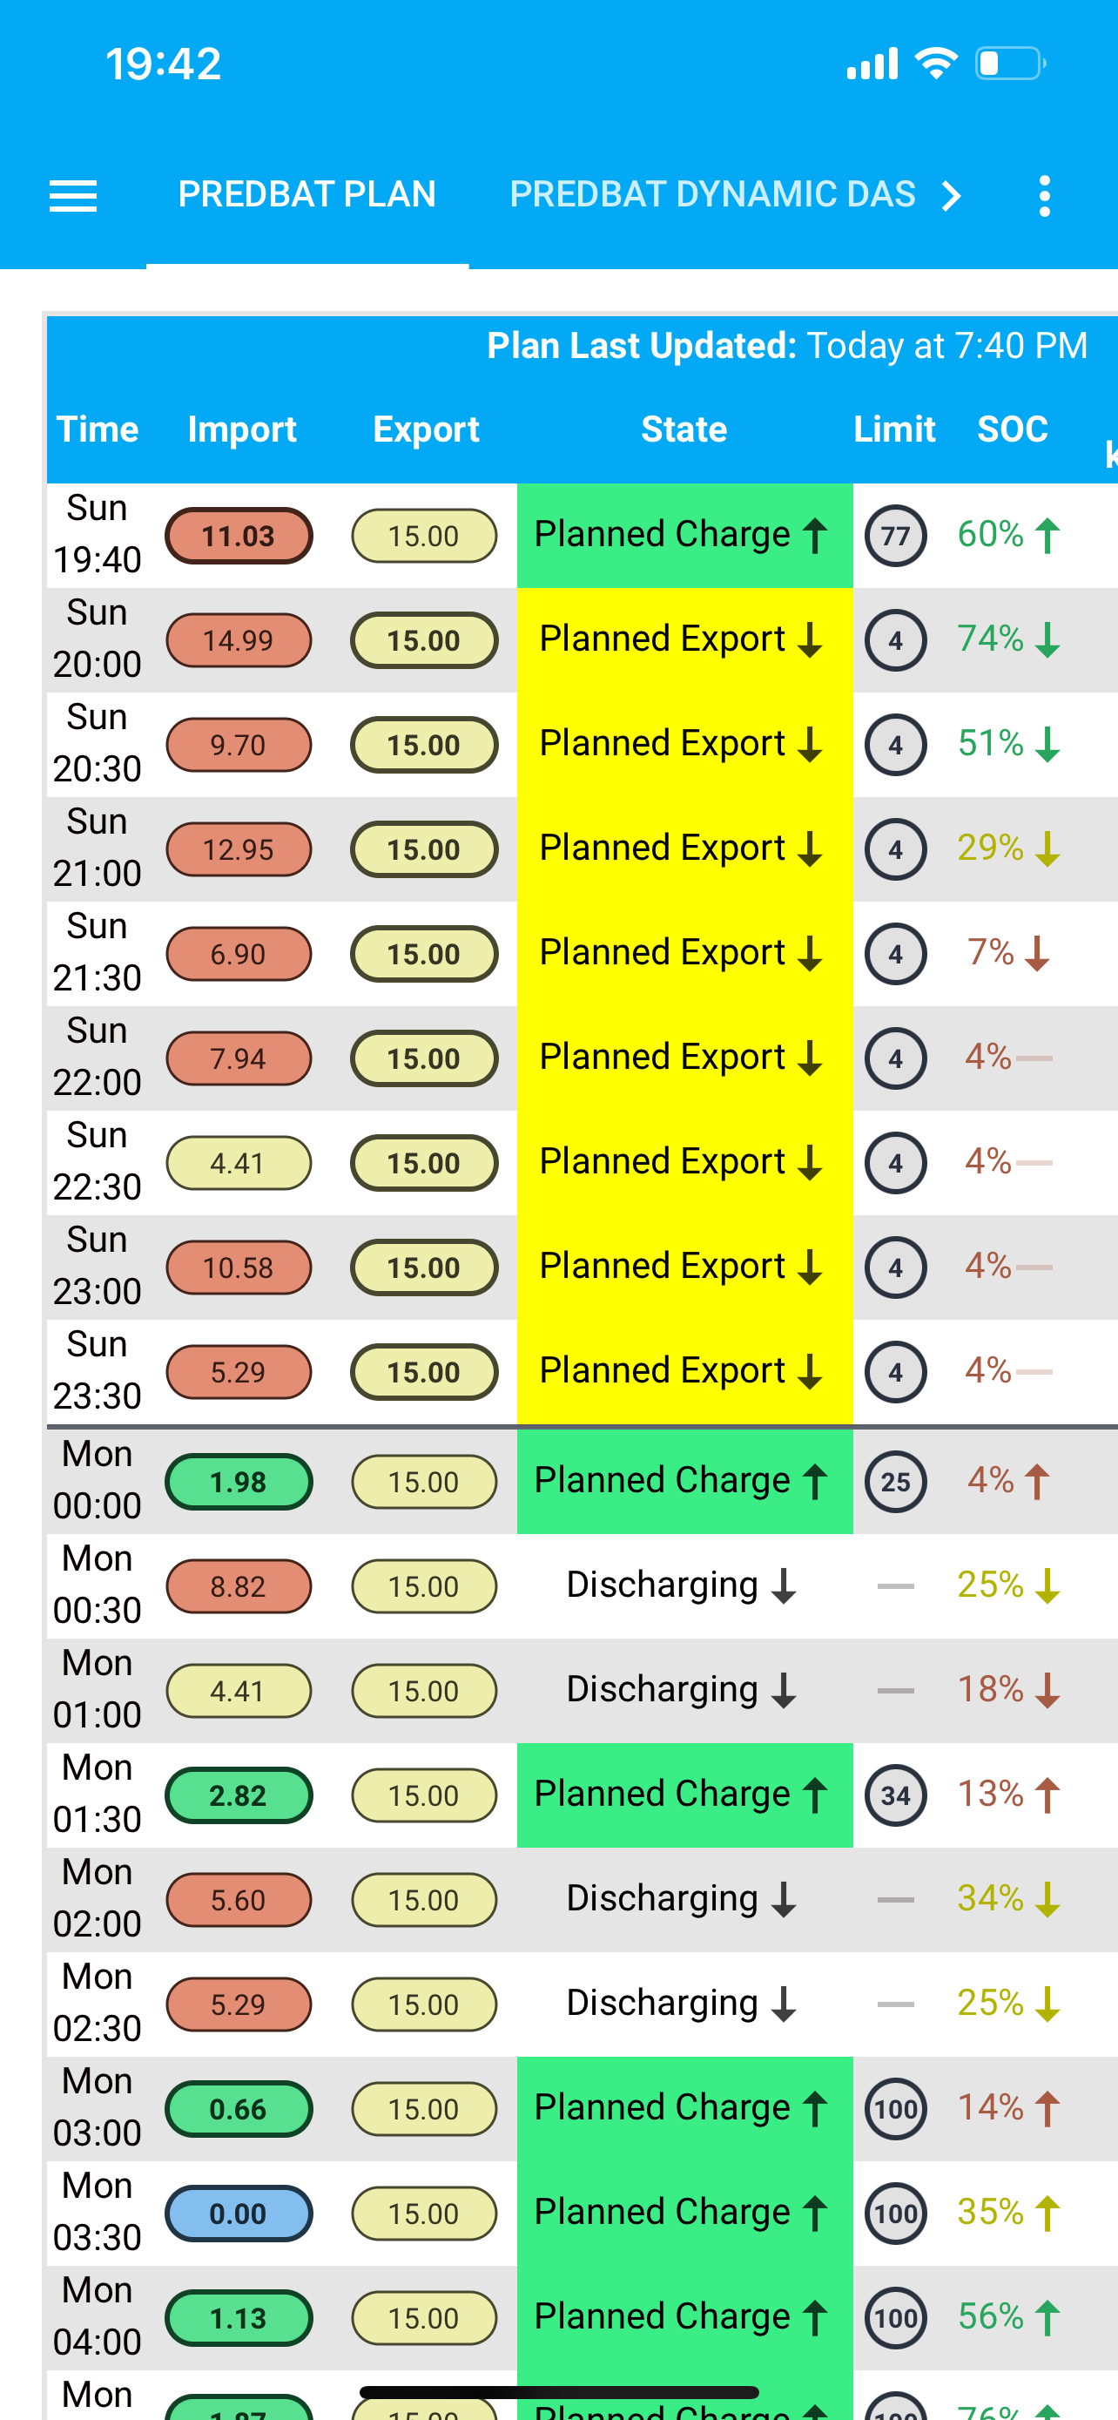Click the 11.03 import rate badge
The height and width of the screenshot is (2420, 1118).
click(x=239, y=537)
